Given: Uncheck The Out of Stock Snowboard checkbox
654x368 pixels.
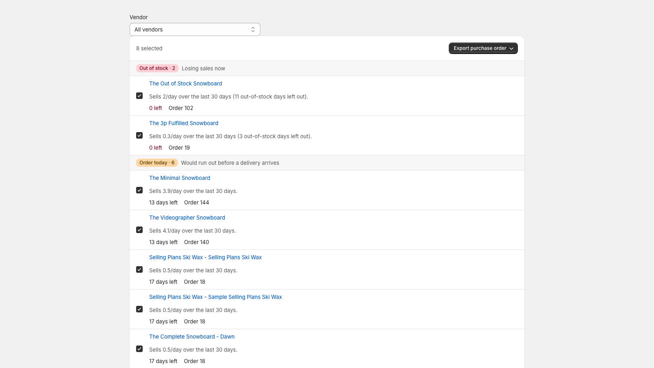Looking at the screenshot, I should tap(139, 96).
